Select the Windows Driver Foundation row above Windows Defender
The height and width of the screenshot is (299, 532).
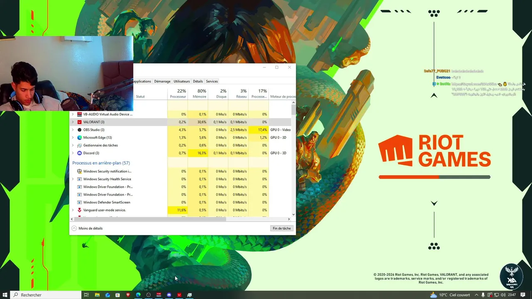[181, 194]
